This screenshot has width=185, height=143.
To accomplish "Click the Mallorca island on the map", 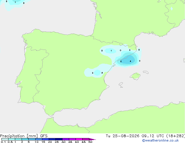I will [x=135, y=76].
